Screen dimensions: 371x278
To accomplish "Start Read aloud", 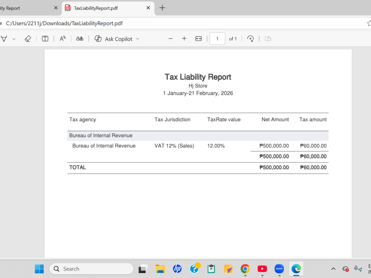I will point(62,39).
